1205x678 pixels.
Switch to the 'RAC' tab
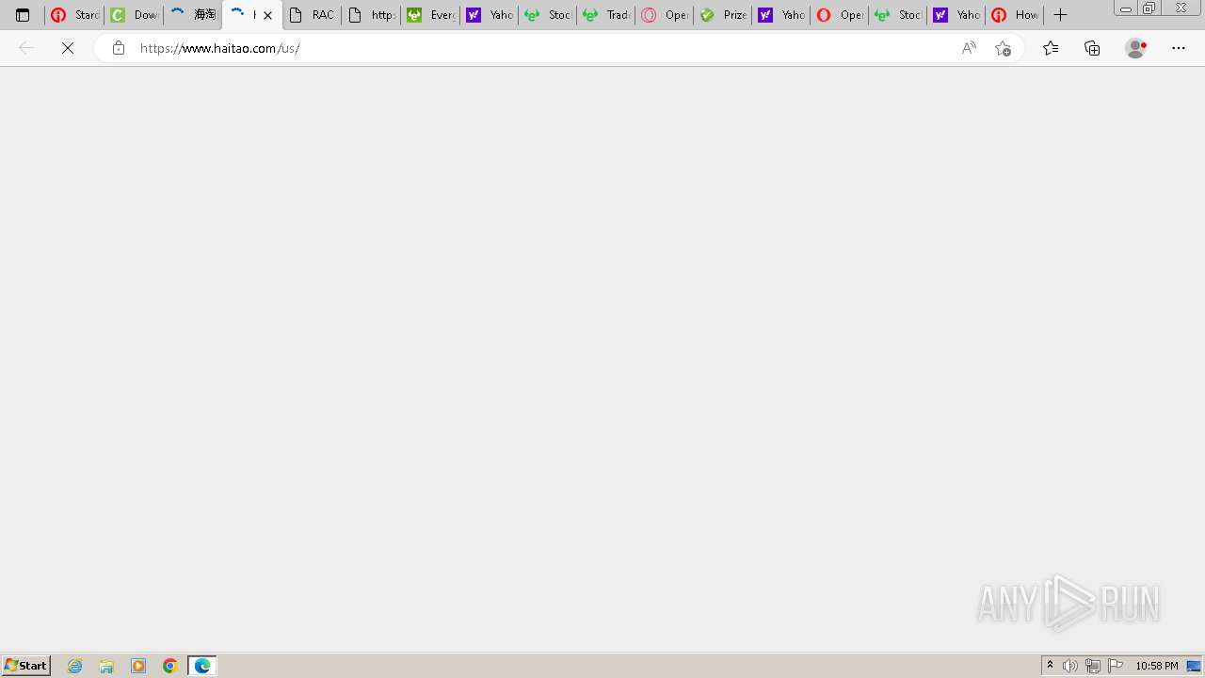tap(312, 15)
